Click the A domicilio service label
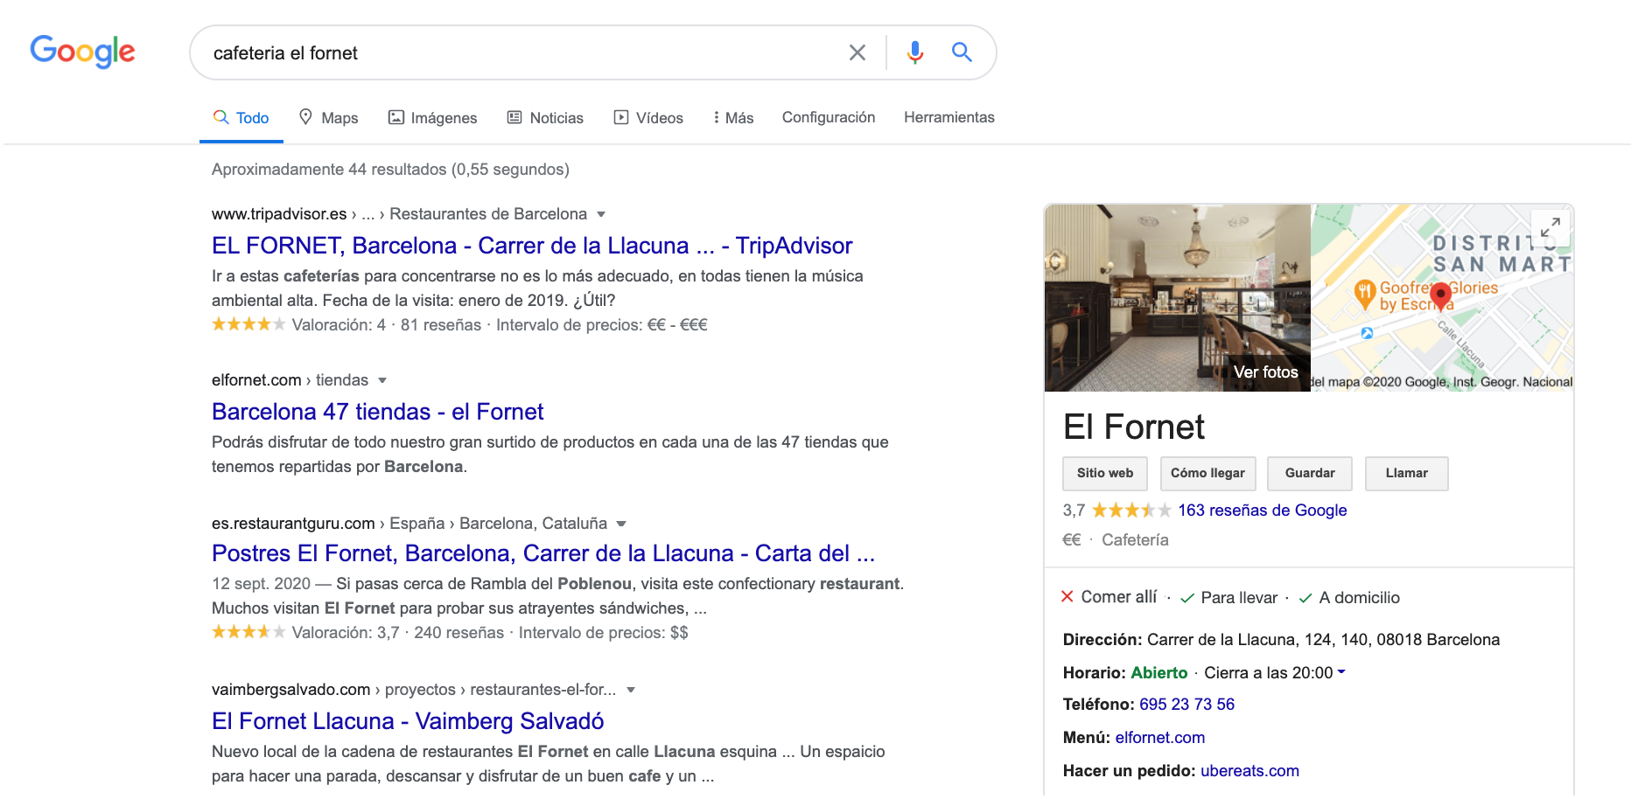Viewport: 1638px width, 799px height. click(x=1359, y=598)
